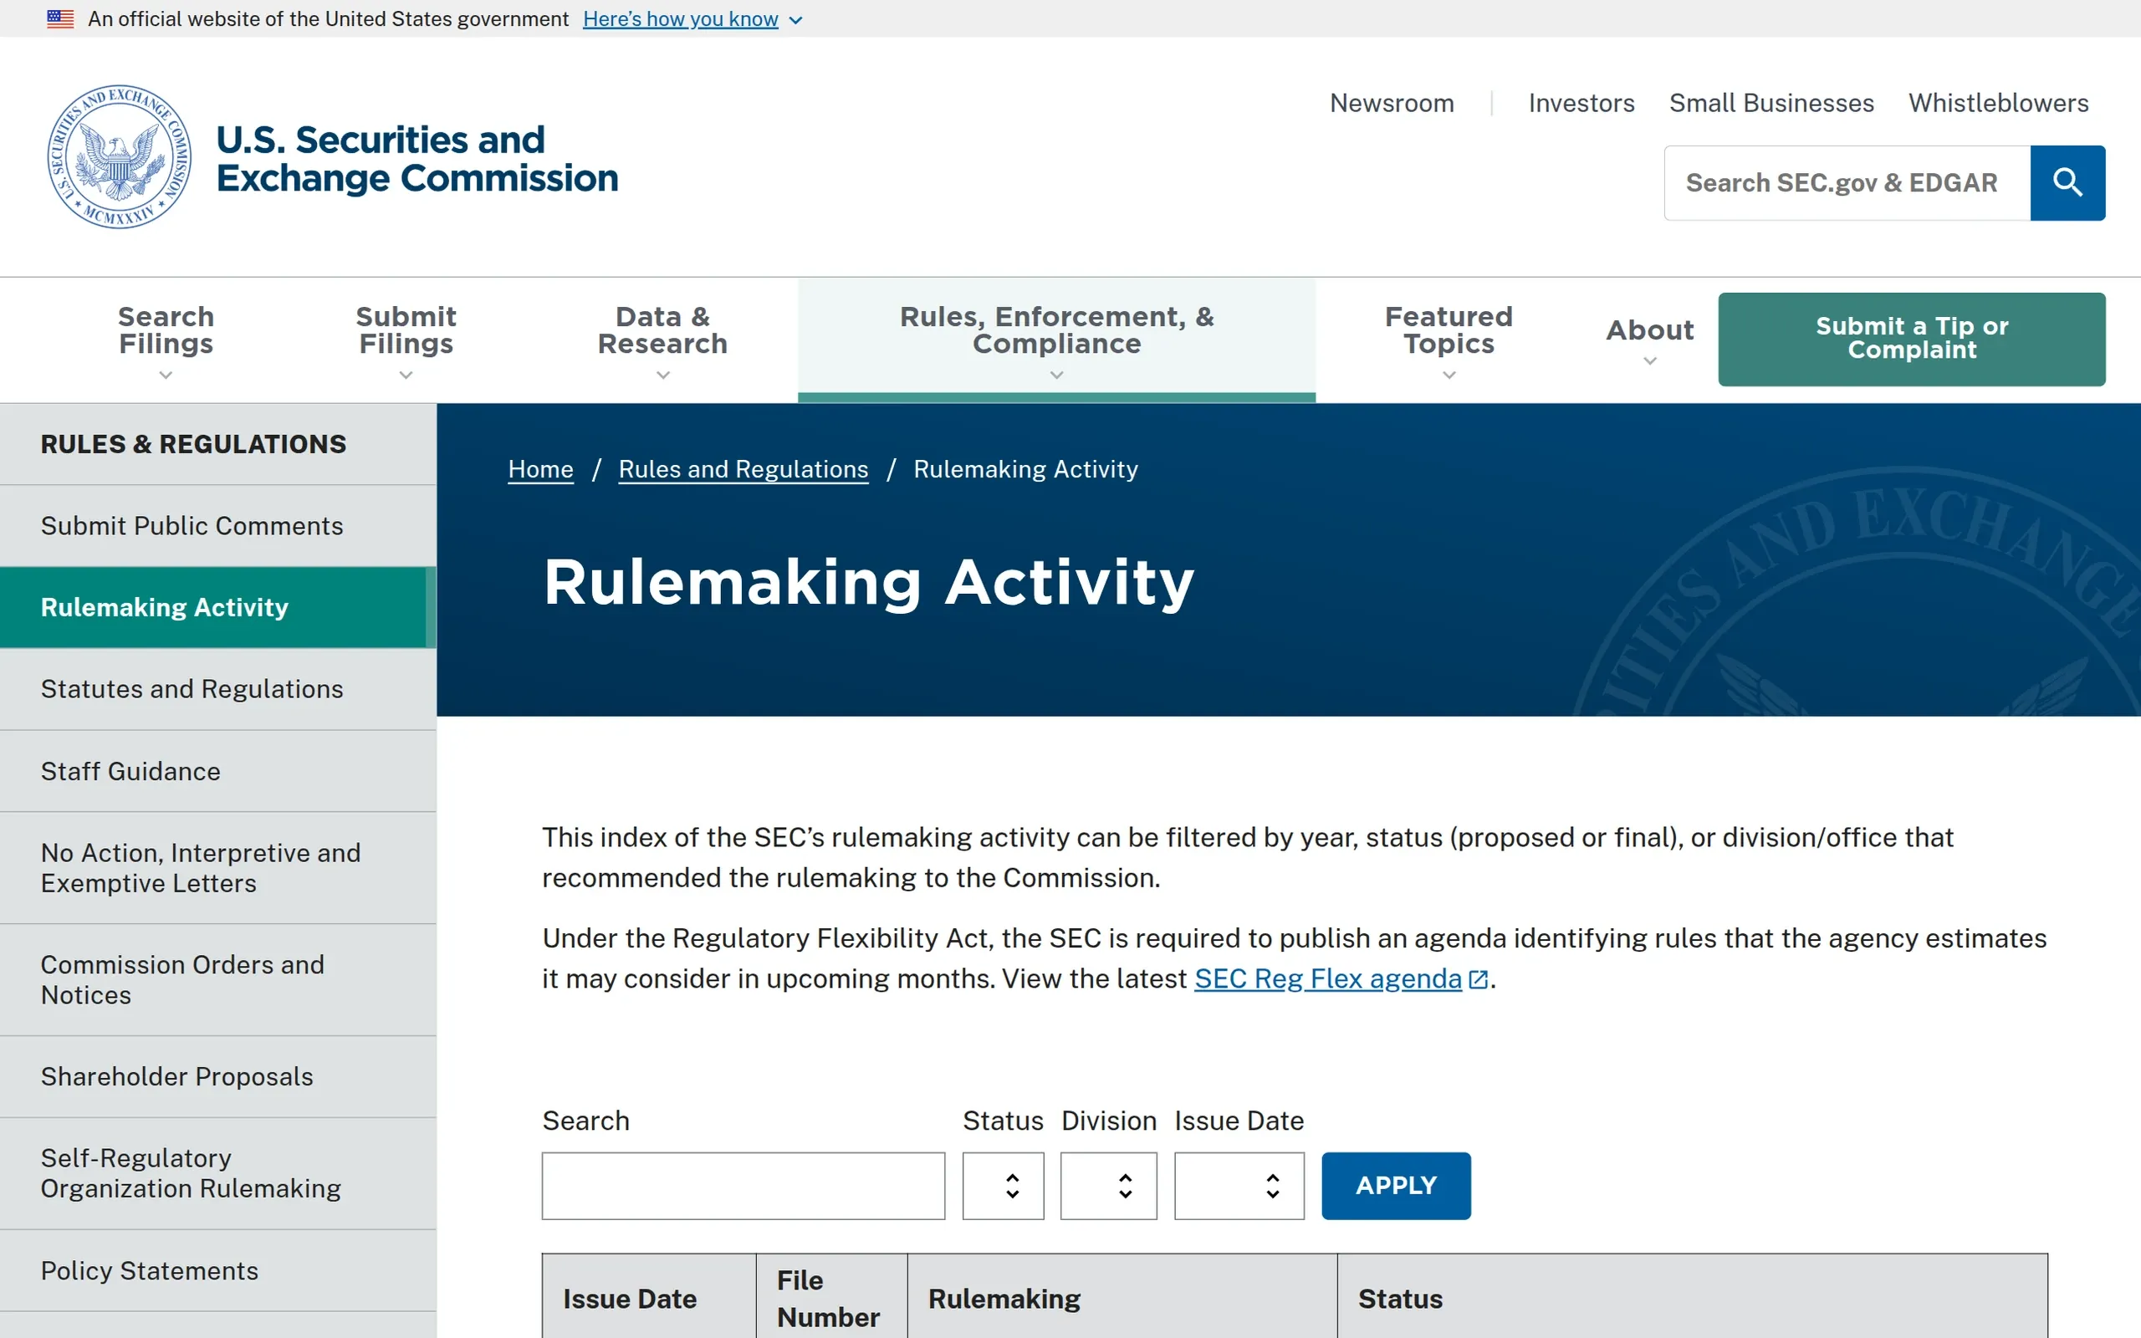Expand Rules, Enforcement, & Compliance menu
2141x1338 pixels.
1056,340
